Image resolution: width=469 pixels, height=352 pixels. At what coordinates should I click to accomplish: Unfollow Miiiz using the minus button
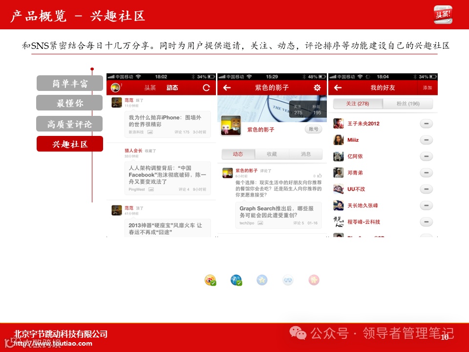click(x=427, y=140)
